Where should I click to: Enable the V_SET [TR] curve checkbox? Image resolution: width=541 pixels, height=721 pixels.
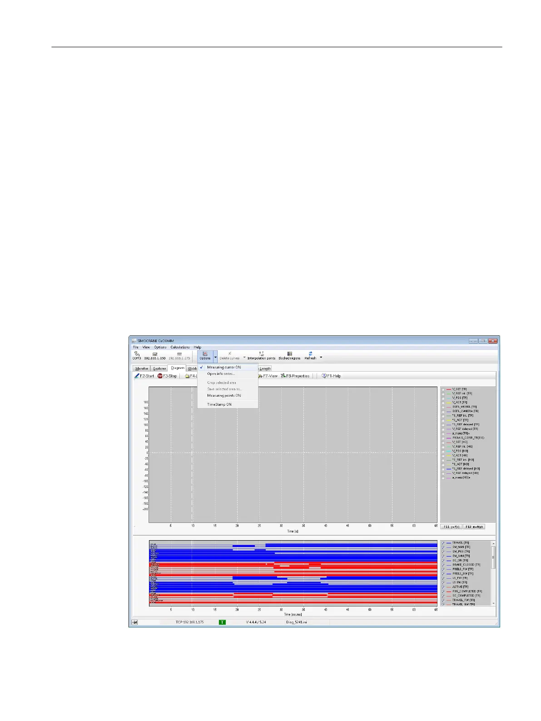coord(443,389)
